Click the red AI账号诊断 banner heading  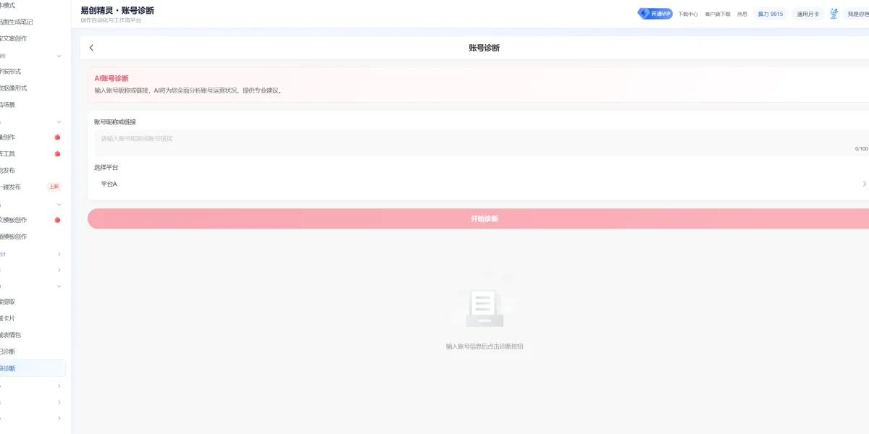(112, 78)
